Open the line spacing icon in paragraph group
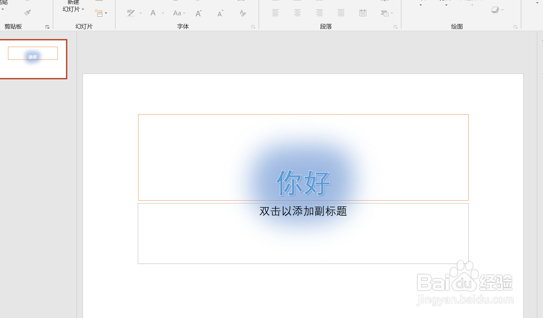 pos(363,13)
